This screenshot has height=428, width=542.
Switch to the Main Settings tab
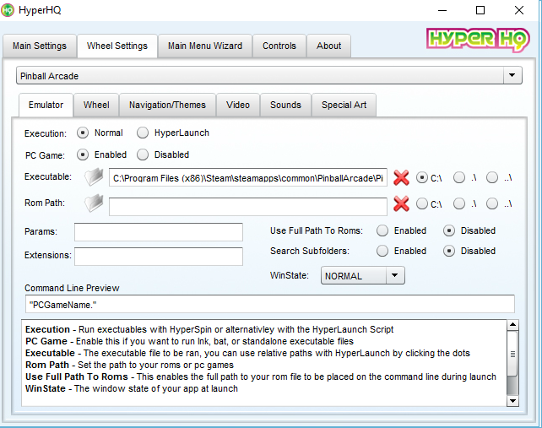pos(39,46)
